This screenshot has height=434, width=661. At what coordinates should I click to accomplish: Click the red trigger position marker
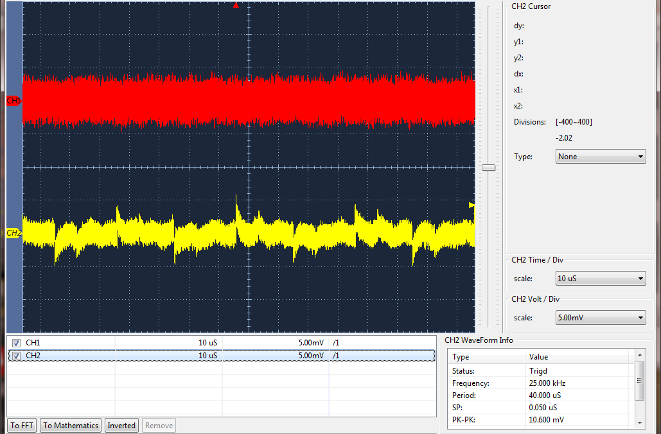(x=236, y=6)
